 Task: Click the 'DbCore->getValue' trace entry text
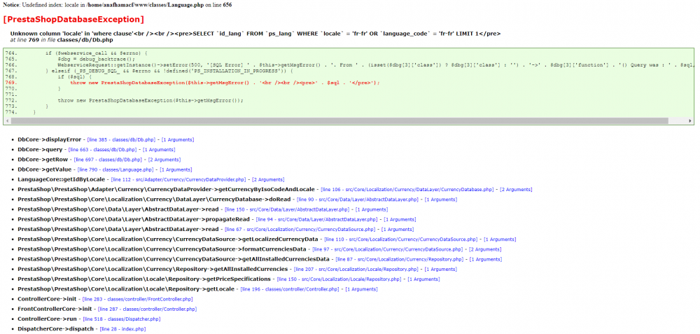[x=45, y=169]
